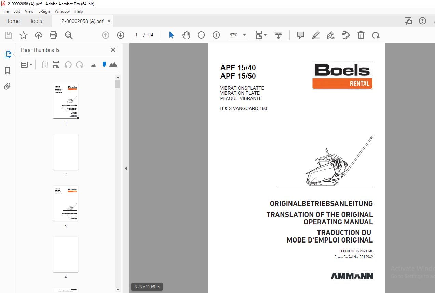
Task: Open the E-Sign menu
Action: pyautogui.click(x=44, y=11)
